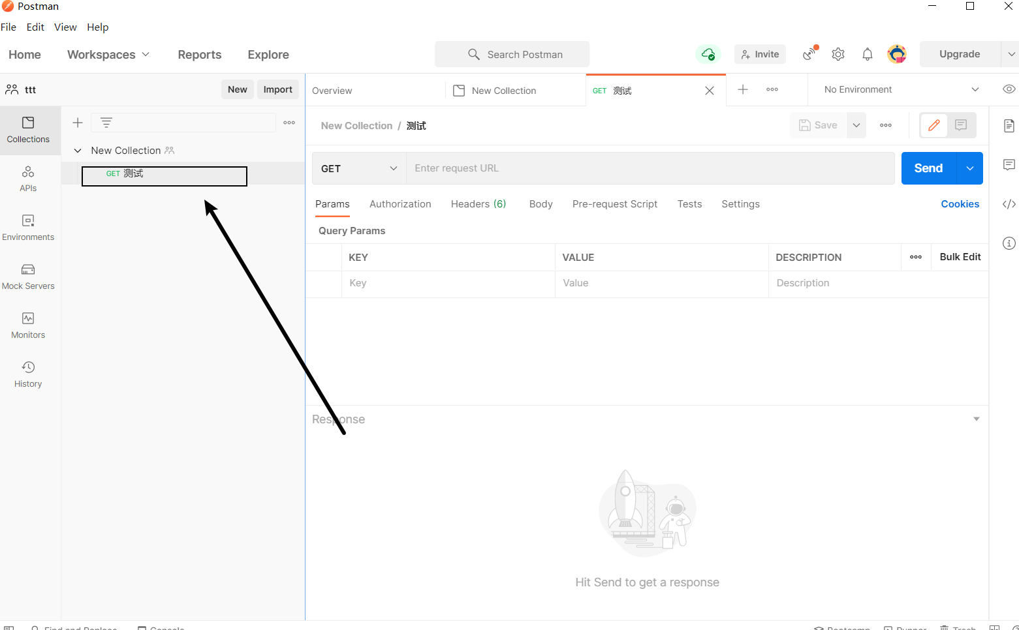Open the code snippet icon in right sidebar

[1009, 204]
